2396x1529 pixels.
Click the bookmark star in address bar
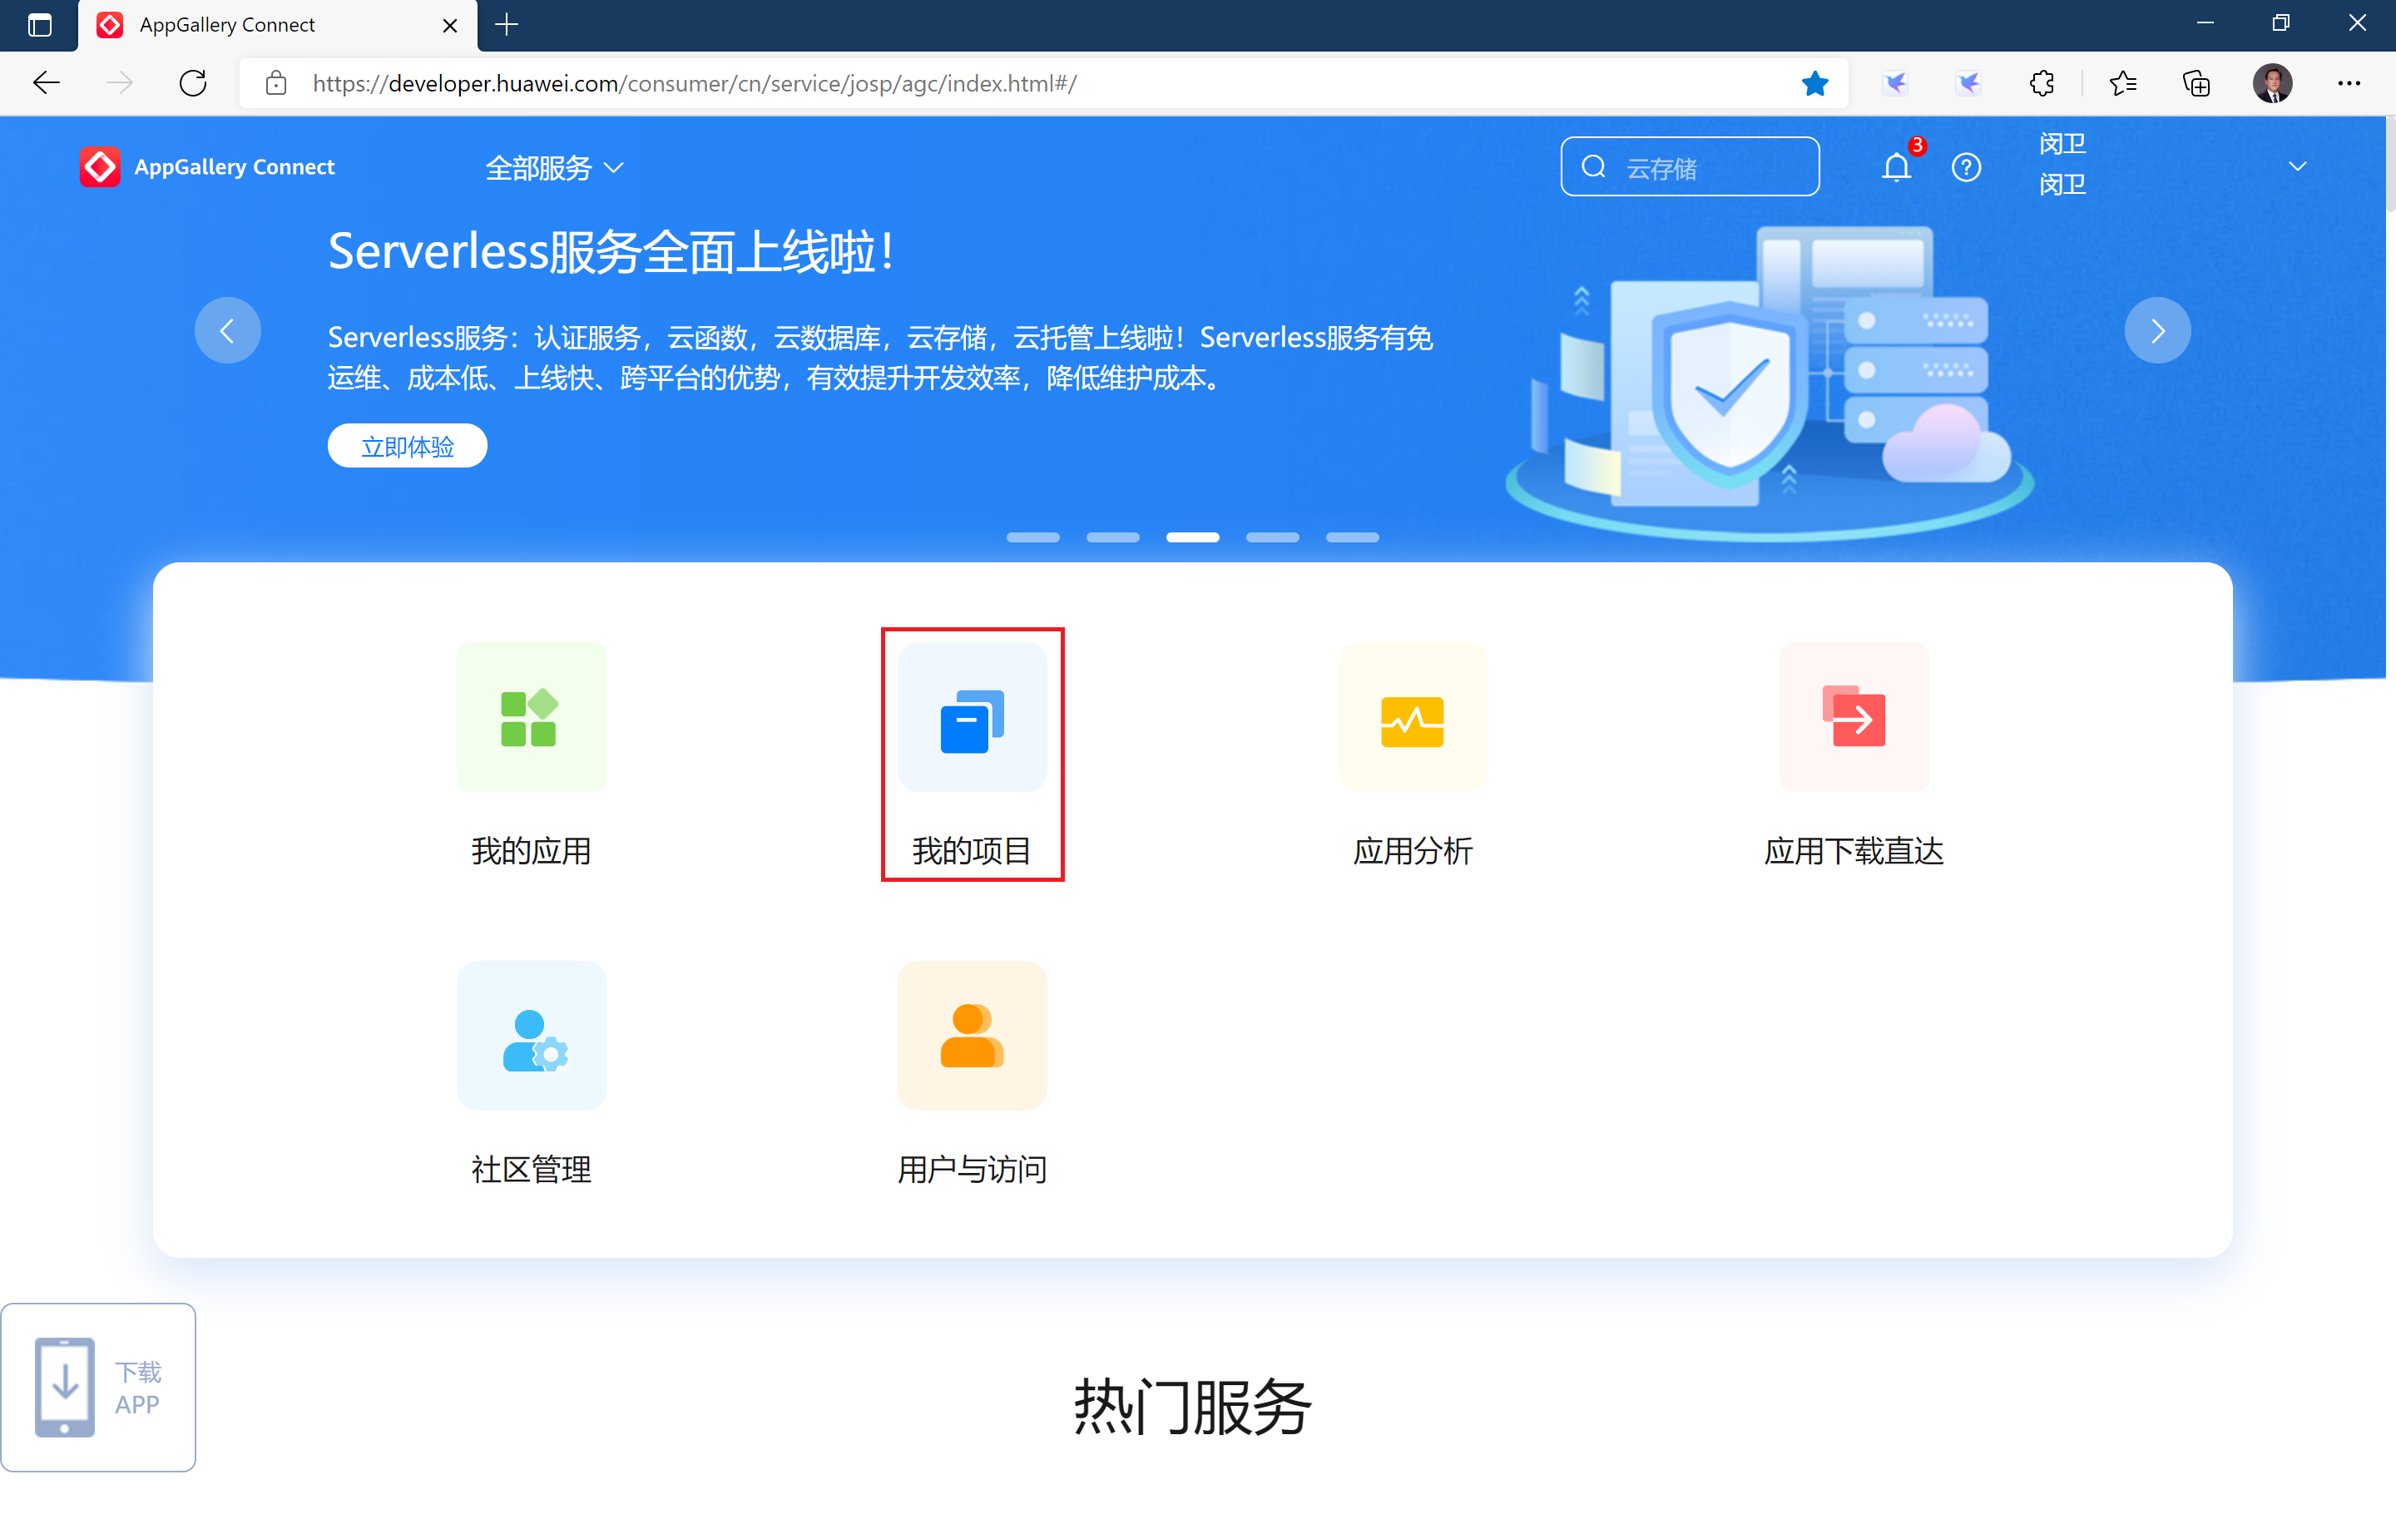point(1815,83)
